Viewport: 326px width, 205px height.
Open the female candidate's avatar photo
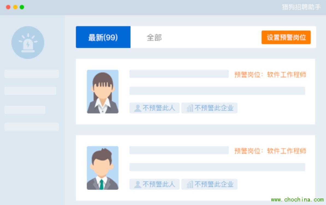[103, 92]
